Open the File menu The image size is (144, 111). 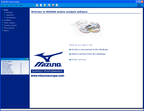(x=3, y=5)
